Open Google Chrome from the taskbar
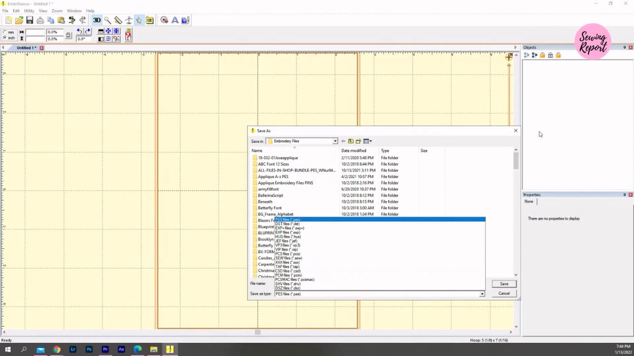The width and height of the screenshot is (634, 356). tap(57, 349)
